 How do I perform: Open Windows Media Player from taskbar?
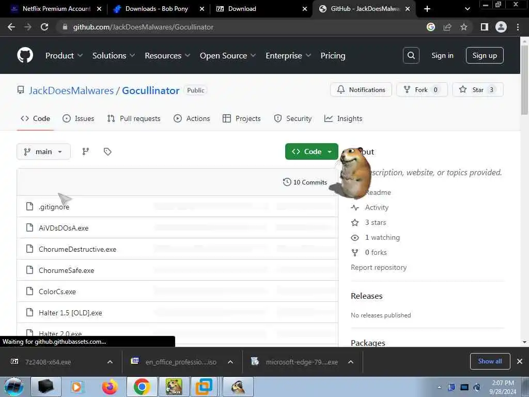point(77,387)
